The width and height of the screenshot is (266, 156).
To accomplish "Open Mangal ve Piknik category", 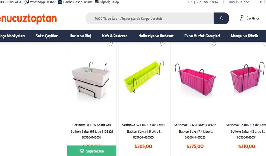I will 244,36.
